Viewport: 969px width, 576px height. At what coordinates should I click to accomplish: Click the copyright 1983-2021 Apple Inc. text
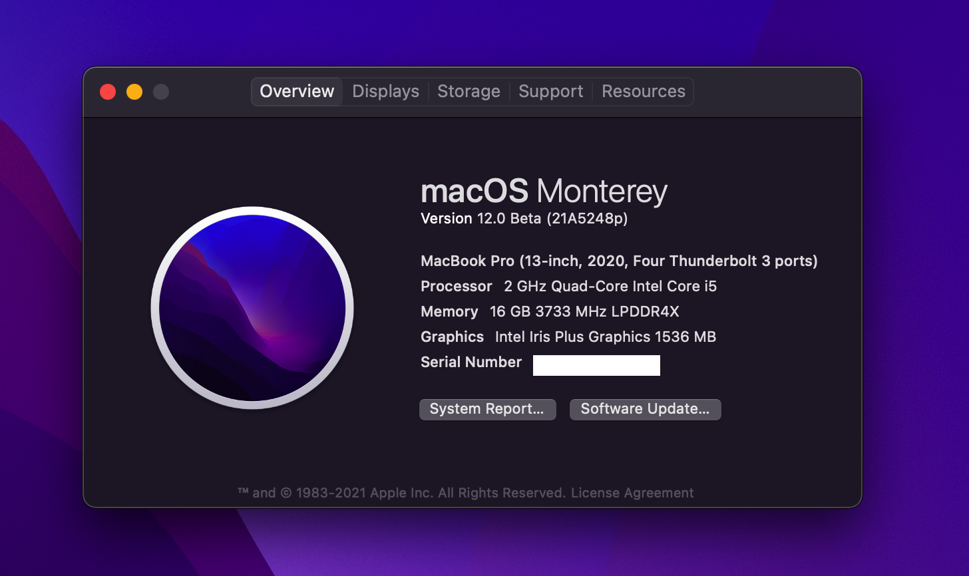pyautogui.click(x=402, y=493)
